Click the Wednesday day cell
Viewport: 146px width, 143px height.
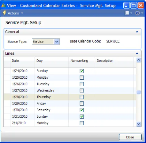point(52,90)
